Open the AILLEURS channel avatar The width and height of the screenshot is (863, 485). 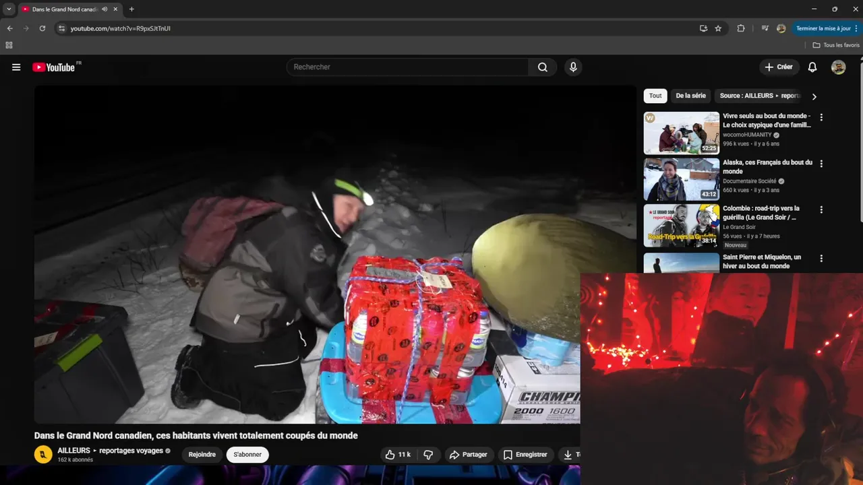point(43,455)
